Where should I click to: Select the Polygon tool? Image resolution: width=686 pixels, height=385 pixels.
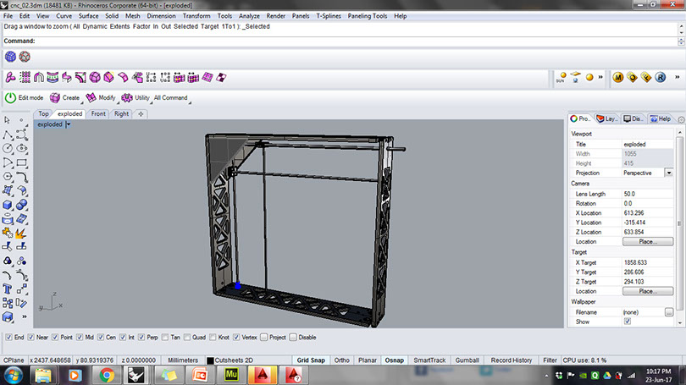point(7,177)
